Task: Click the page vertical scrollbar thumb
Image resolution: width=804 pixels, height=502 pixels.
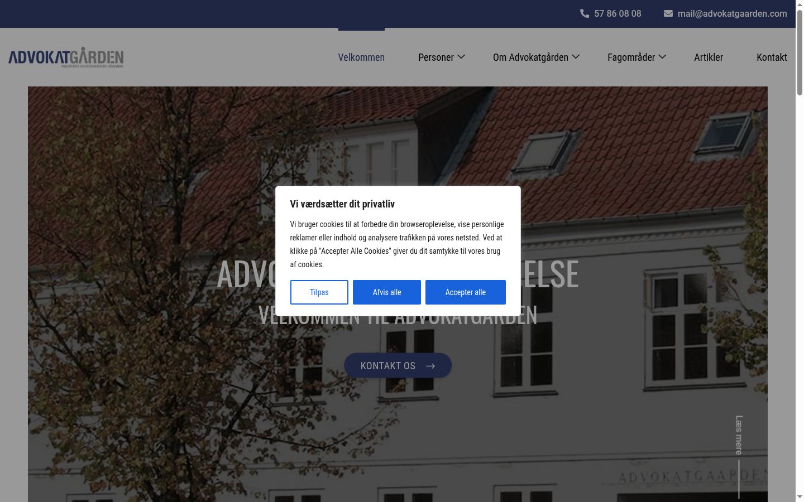Action: tap(800, 51)
